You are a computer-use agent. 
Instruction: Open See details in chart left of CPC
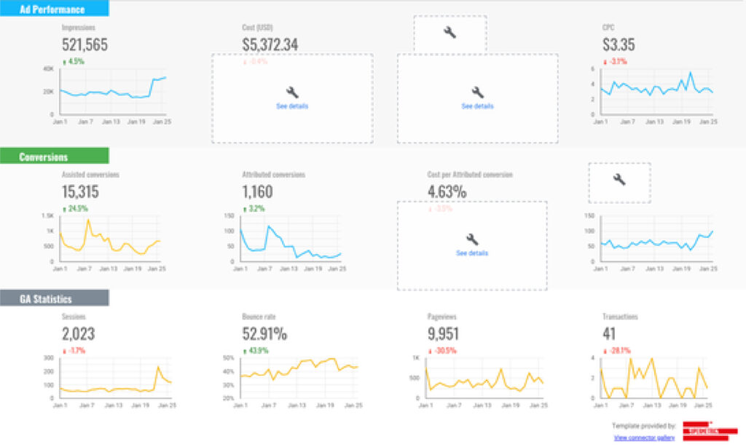[x=477, y=106]
